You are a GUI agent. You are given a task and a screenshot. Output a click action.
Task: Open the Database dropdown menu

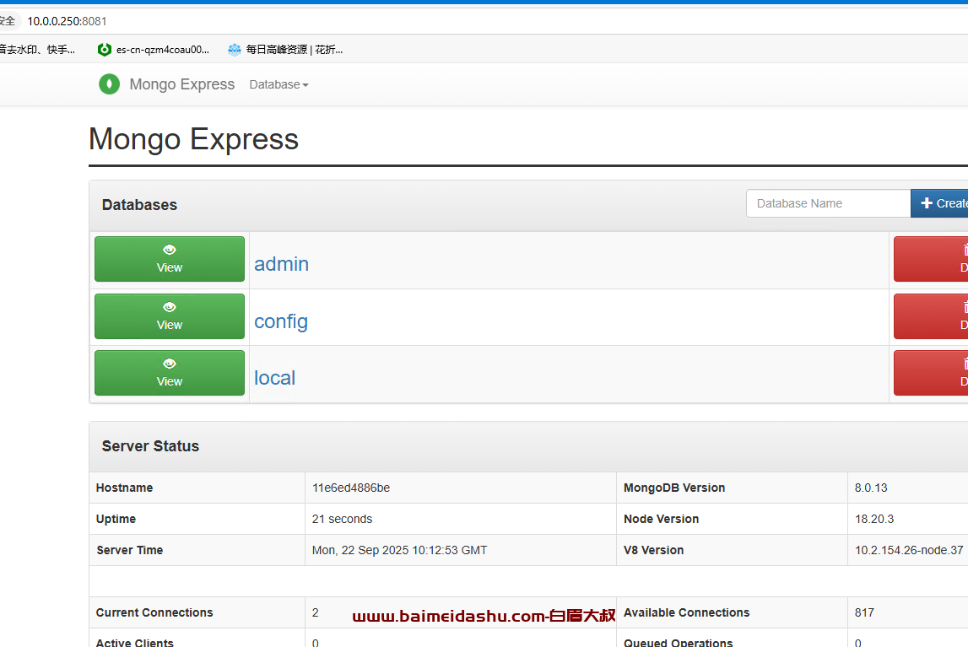[x=279, y=84]
